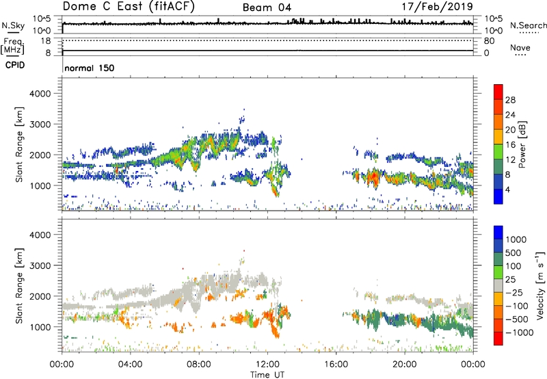Click 'Slant Range [km]' label of the velocity panel

[x=19, y=285]
